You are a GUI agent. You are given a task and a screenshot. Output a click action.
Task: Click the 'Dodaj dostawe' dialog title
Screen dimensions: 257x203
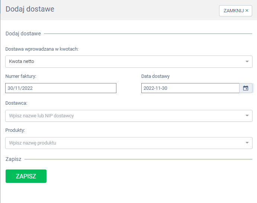[30, 9]
